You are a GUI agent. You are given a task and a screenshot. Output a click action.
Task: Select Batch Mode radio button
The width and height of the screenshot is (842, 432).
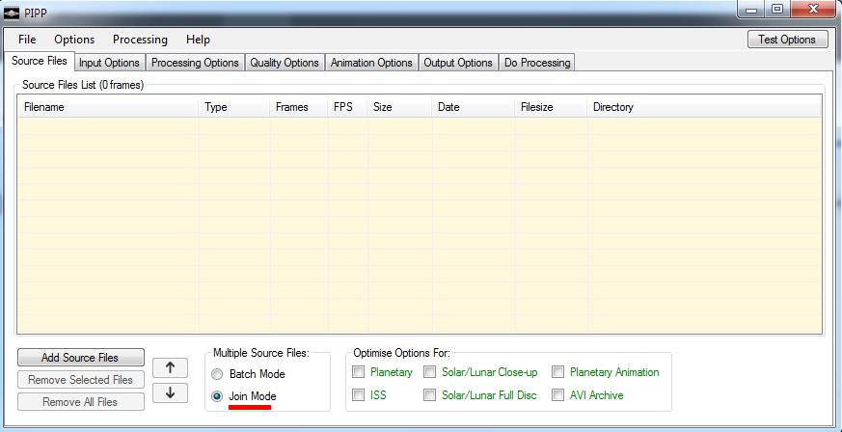pos(217,374)
